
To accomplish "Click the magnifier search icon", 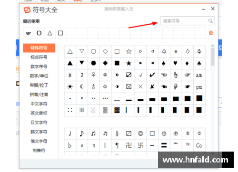I will click(x=210, y=21).
